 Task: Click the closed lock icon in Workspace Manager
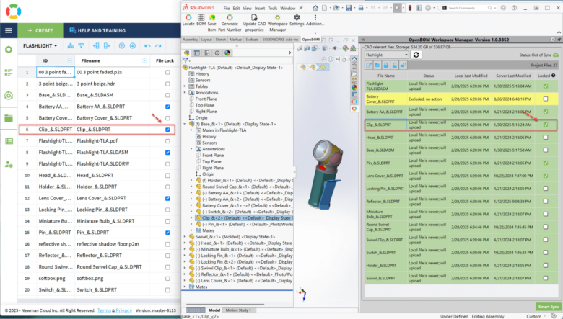tap(386, 65)
